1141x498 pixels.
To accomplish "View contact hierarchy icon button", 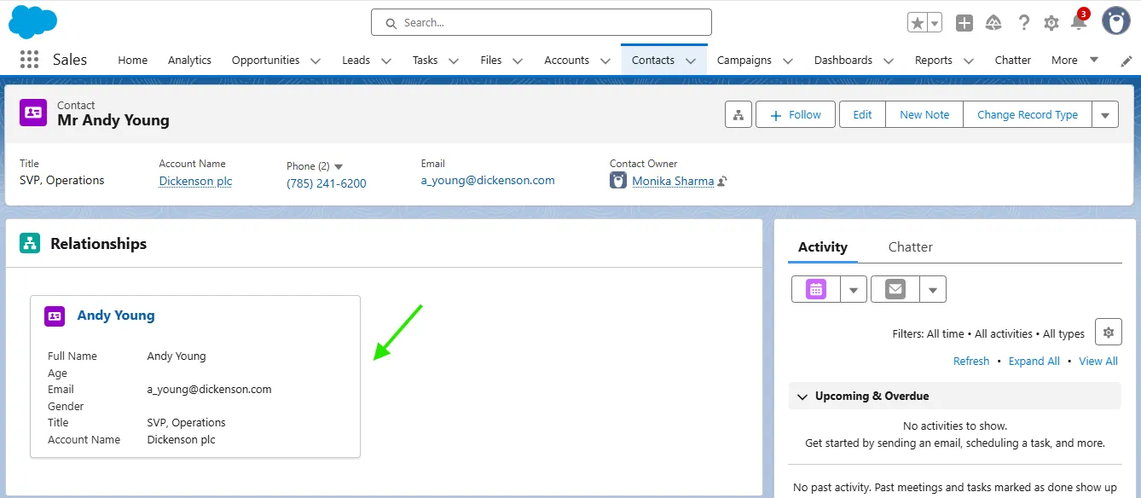I will (x=738, y=114).
